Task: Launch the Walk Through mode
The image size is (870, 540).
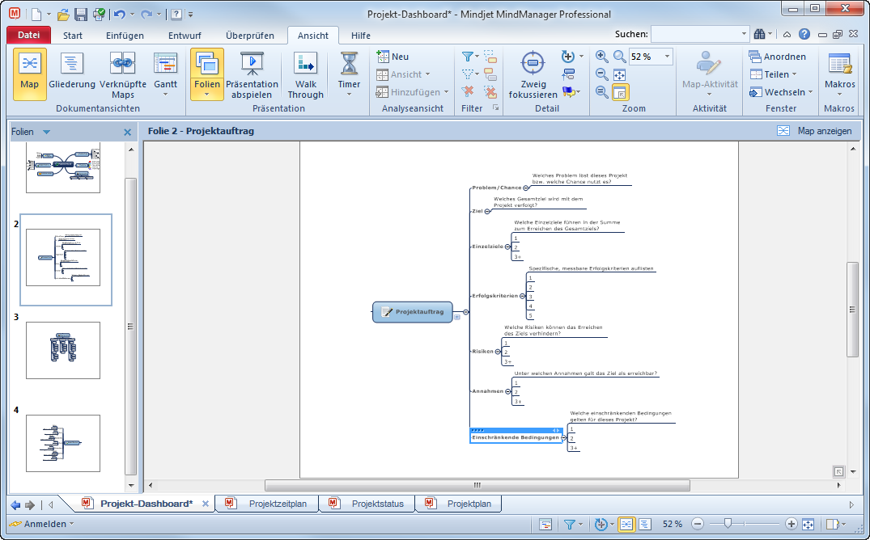Action: (x=305, y=75)
